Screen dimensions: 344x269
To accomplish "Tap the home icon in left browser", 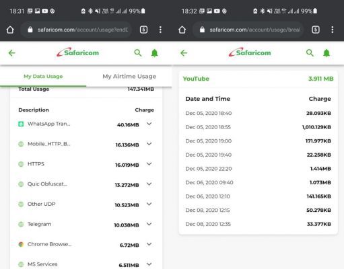I will click(x=10, y=30).
